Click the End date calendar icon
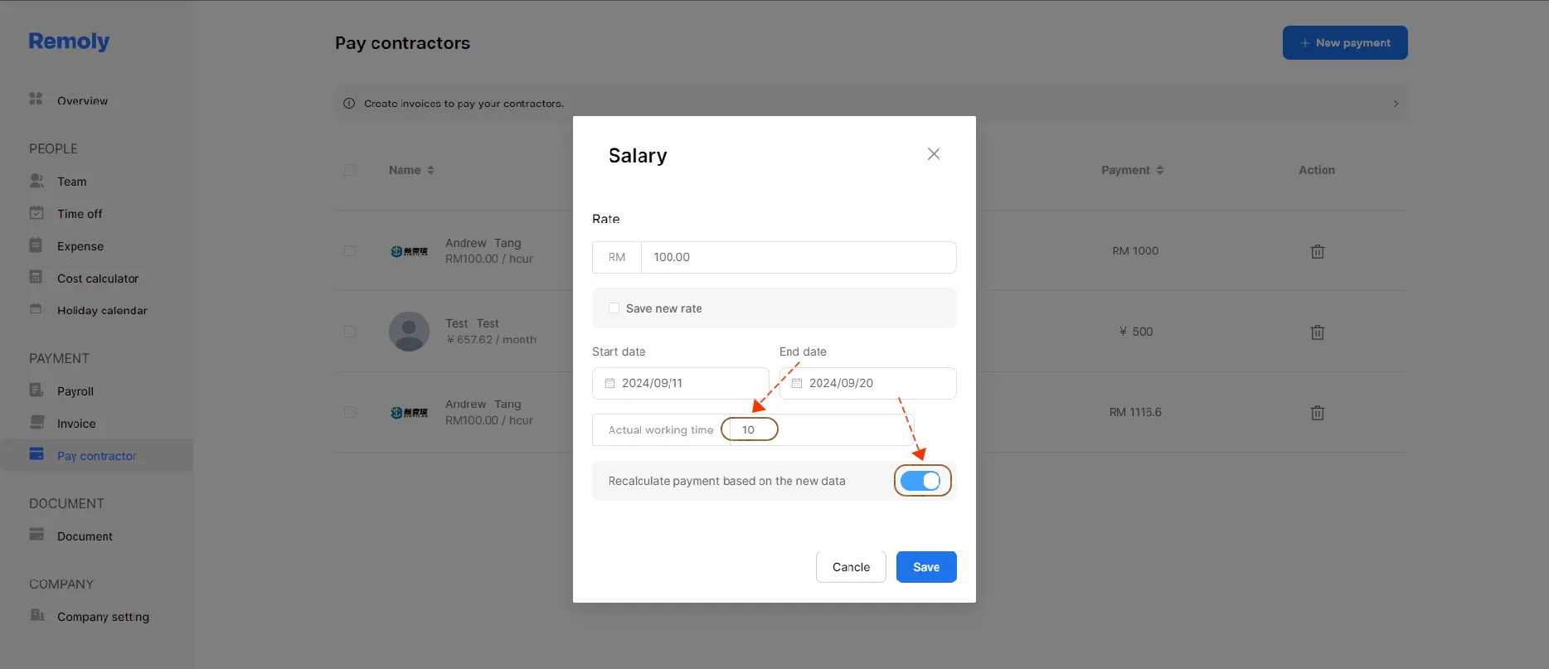This screenshot has height=669, width=1549. pyautogui.click(x=797, y=383)
